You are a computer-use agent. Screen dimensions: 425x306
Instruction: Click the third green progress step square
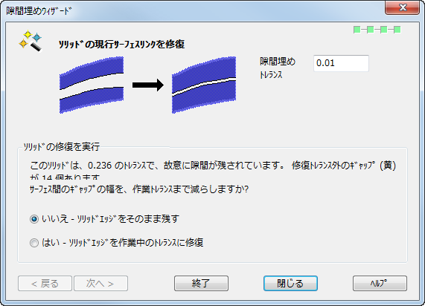[384, 30]
